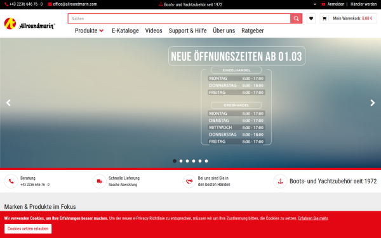Show the previous slide with left arrow
This screenshot has width=381, height=238.
tap(8, 103)
